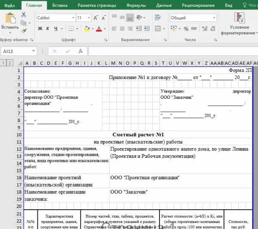Open the Файл tab
258x229 pixels.
point(9,6)
